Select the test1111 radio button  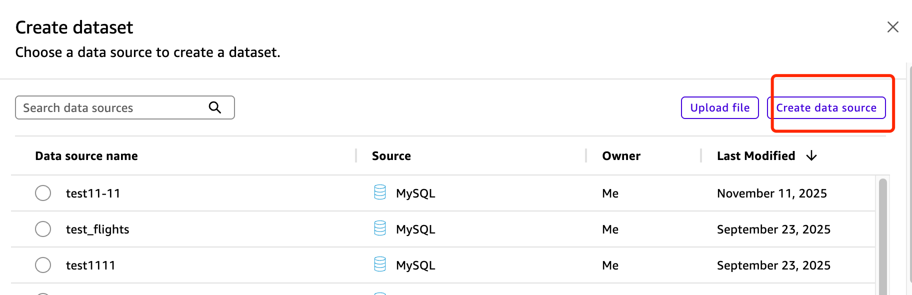coord(43,265)
